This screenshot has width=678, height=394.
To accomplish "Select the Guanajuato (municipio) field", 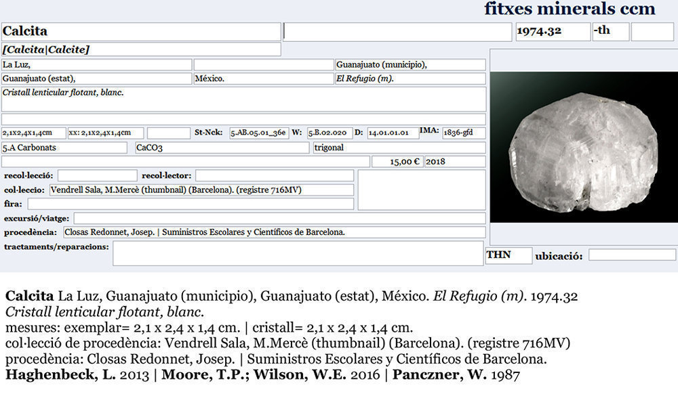I will [410, 65].
